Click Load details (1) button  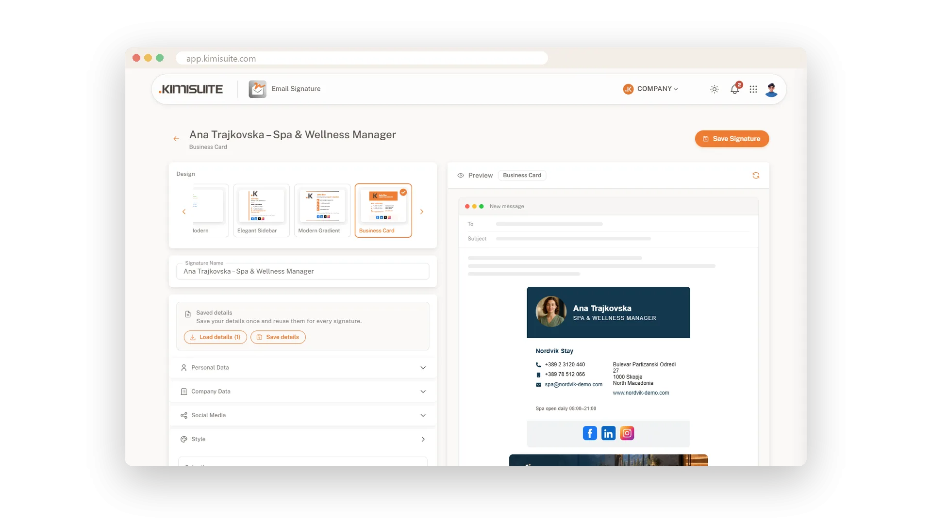tap(215, 337)
